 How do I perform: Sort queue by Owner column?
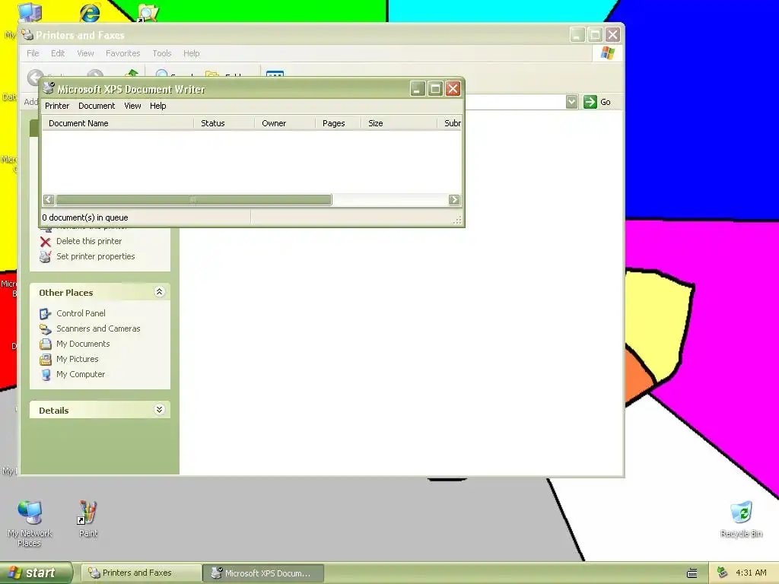[x=285, y=123]
